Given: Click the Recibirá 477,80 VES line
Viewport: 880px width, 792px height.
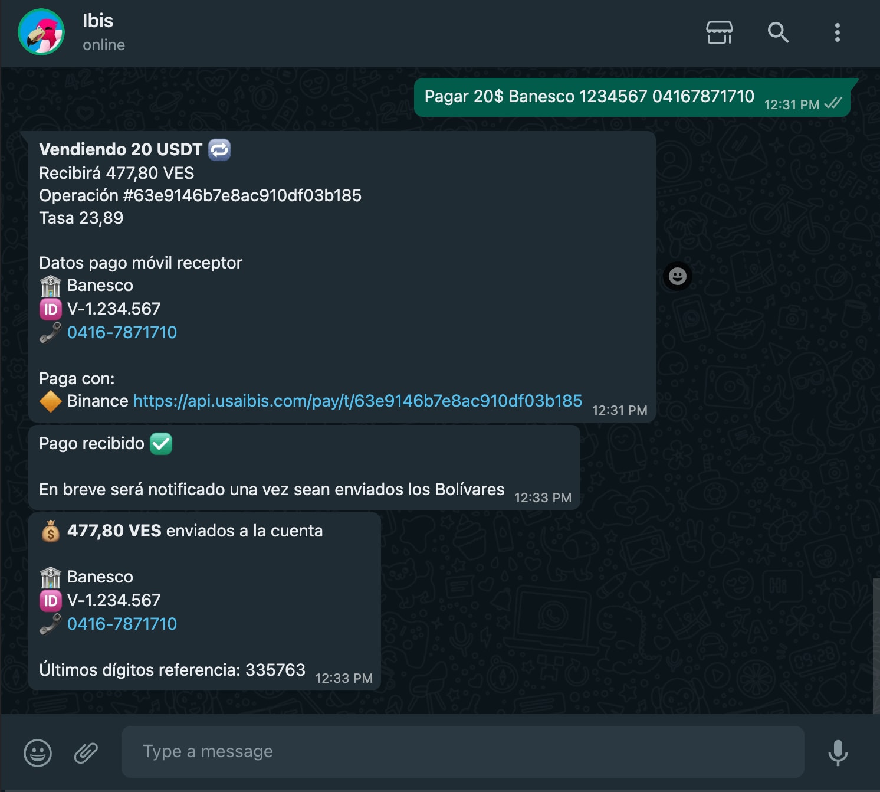Looking at the screenshot, I should click(x=117, y=173).
